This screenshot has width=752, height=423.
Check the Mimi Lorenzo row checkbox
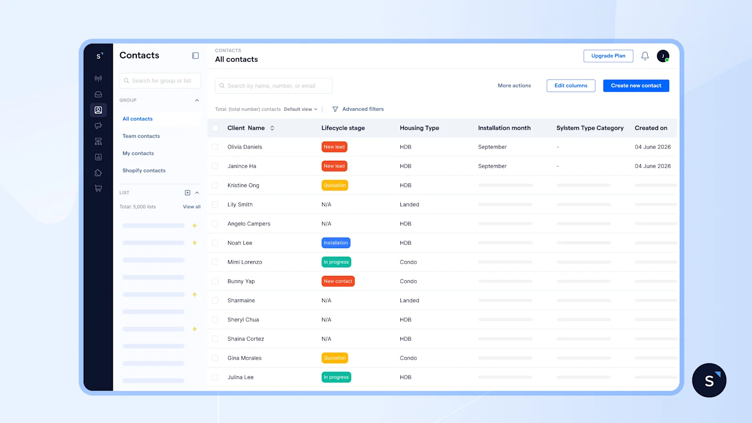[215, 262]
